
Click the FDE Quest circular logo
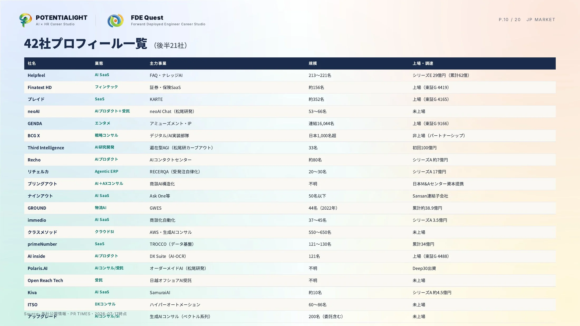coord(115,21)
